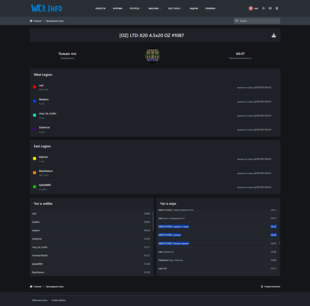310x306 pixels.
Task: Click the document icon in the header
Action: pos(277,8)
